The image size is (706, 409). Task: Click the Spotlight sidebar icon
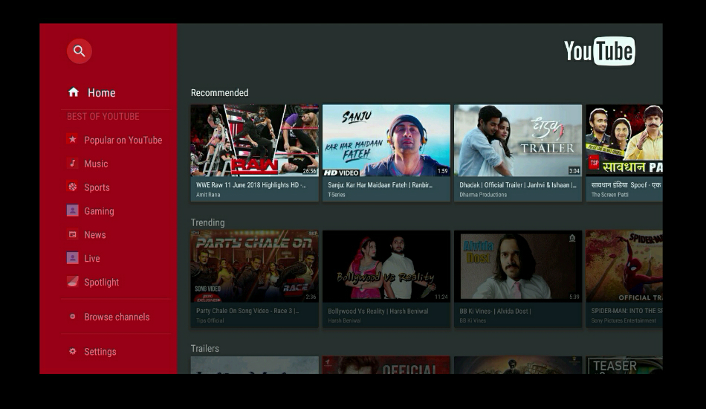[73, 282]
